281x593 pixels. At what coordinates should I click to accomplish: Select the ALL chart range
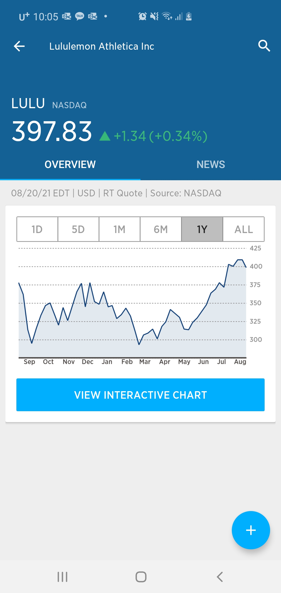tap(244, 229)
